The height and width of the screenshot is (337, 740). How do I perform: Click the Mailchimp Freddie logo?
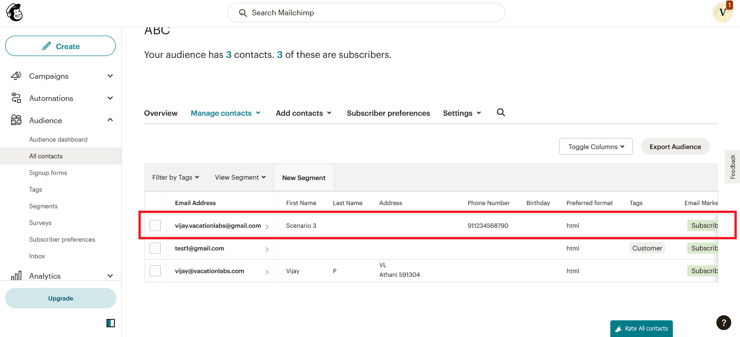[x=14, y=12]
